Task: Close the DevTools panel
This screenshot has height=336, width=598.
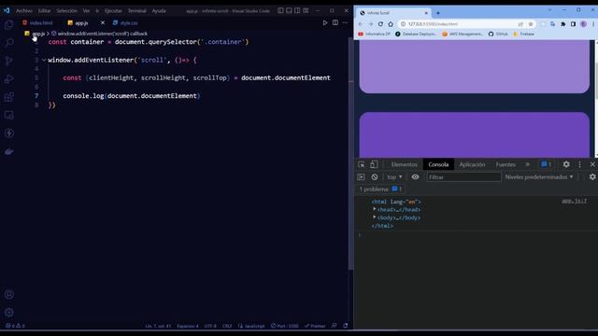Action: (592, 164)
